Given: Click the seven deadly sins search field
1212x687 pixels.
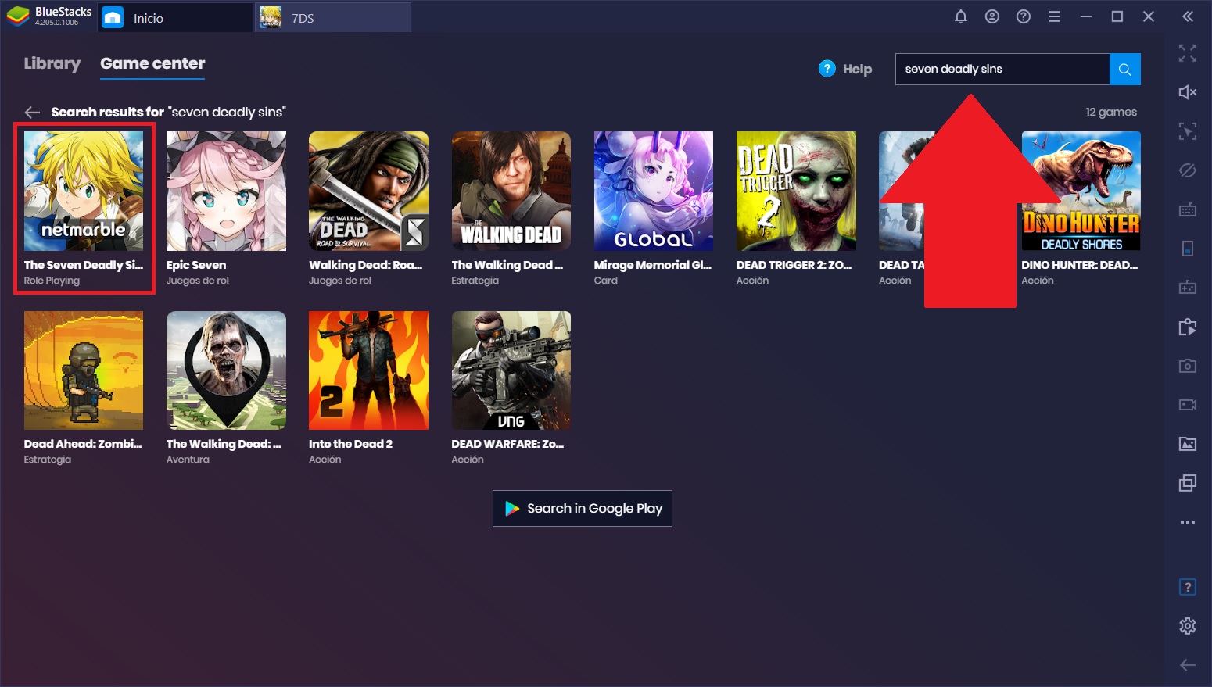Looking at the screenshot, I should point(1002,69).
